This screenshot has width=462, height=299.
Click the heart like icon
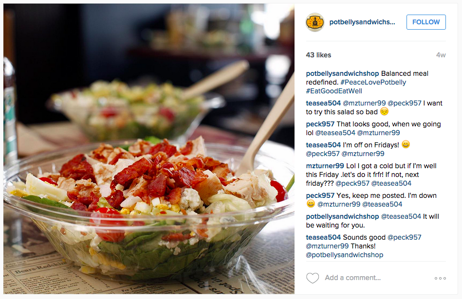[x=313, y=278]
